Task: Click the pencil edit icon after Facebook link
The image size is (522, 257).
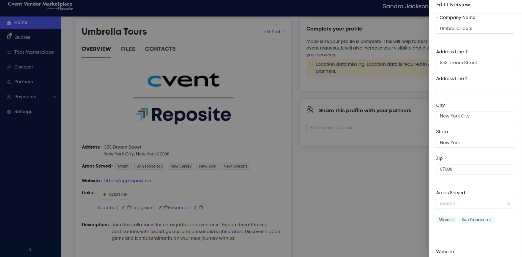Action: click(x=196, y=207)
